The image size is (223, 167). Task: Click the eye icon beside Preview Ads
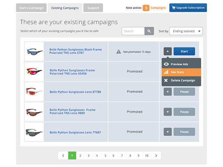[x=166, y=64]
